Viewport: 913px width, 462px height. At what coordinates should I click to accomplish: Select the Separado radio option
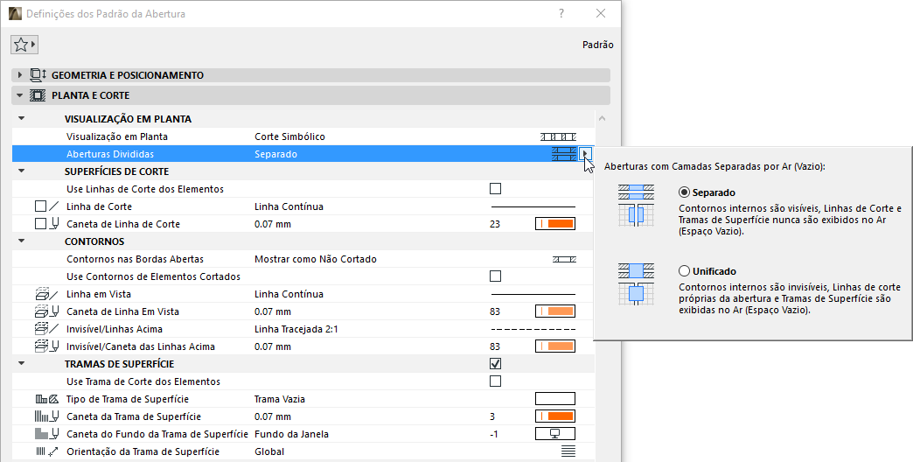[x=685, y=192]
